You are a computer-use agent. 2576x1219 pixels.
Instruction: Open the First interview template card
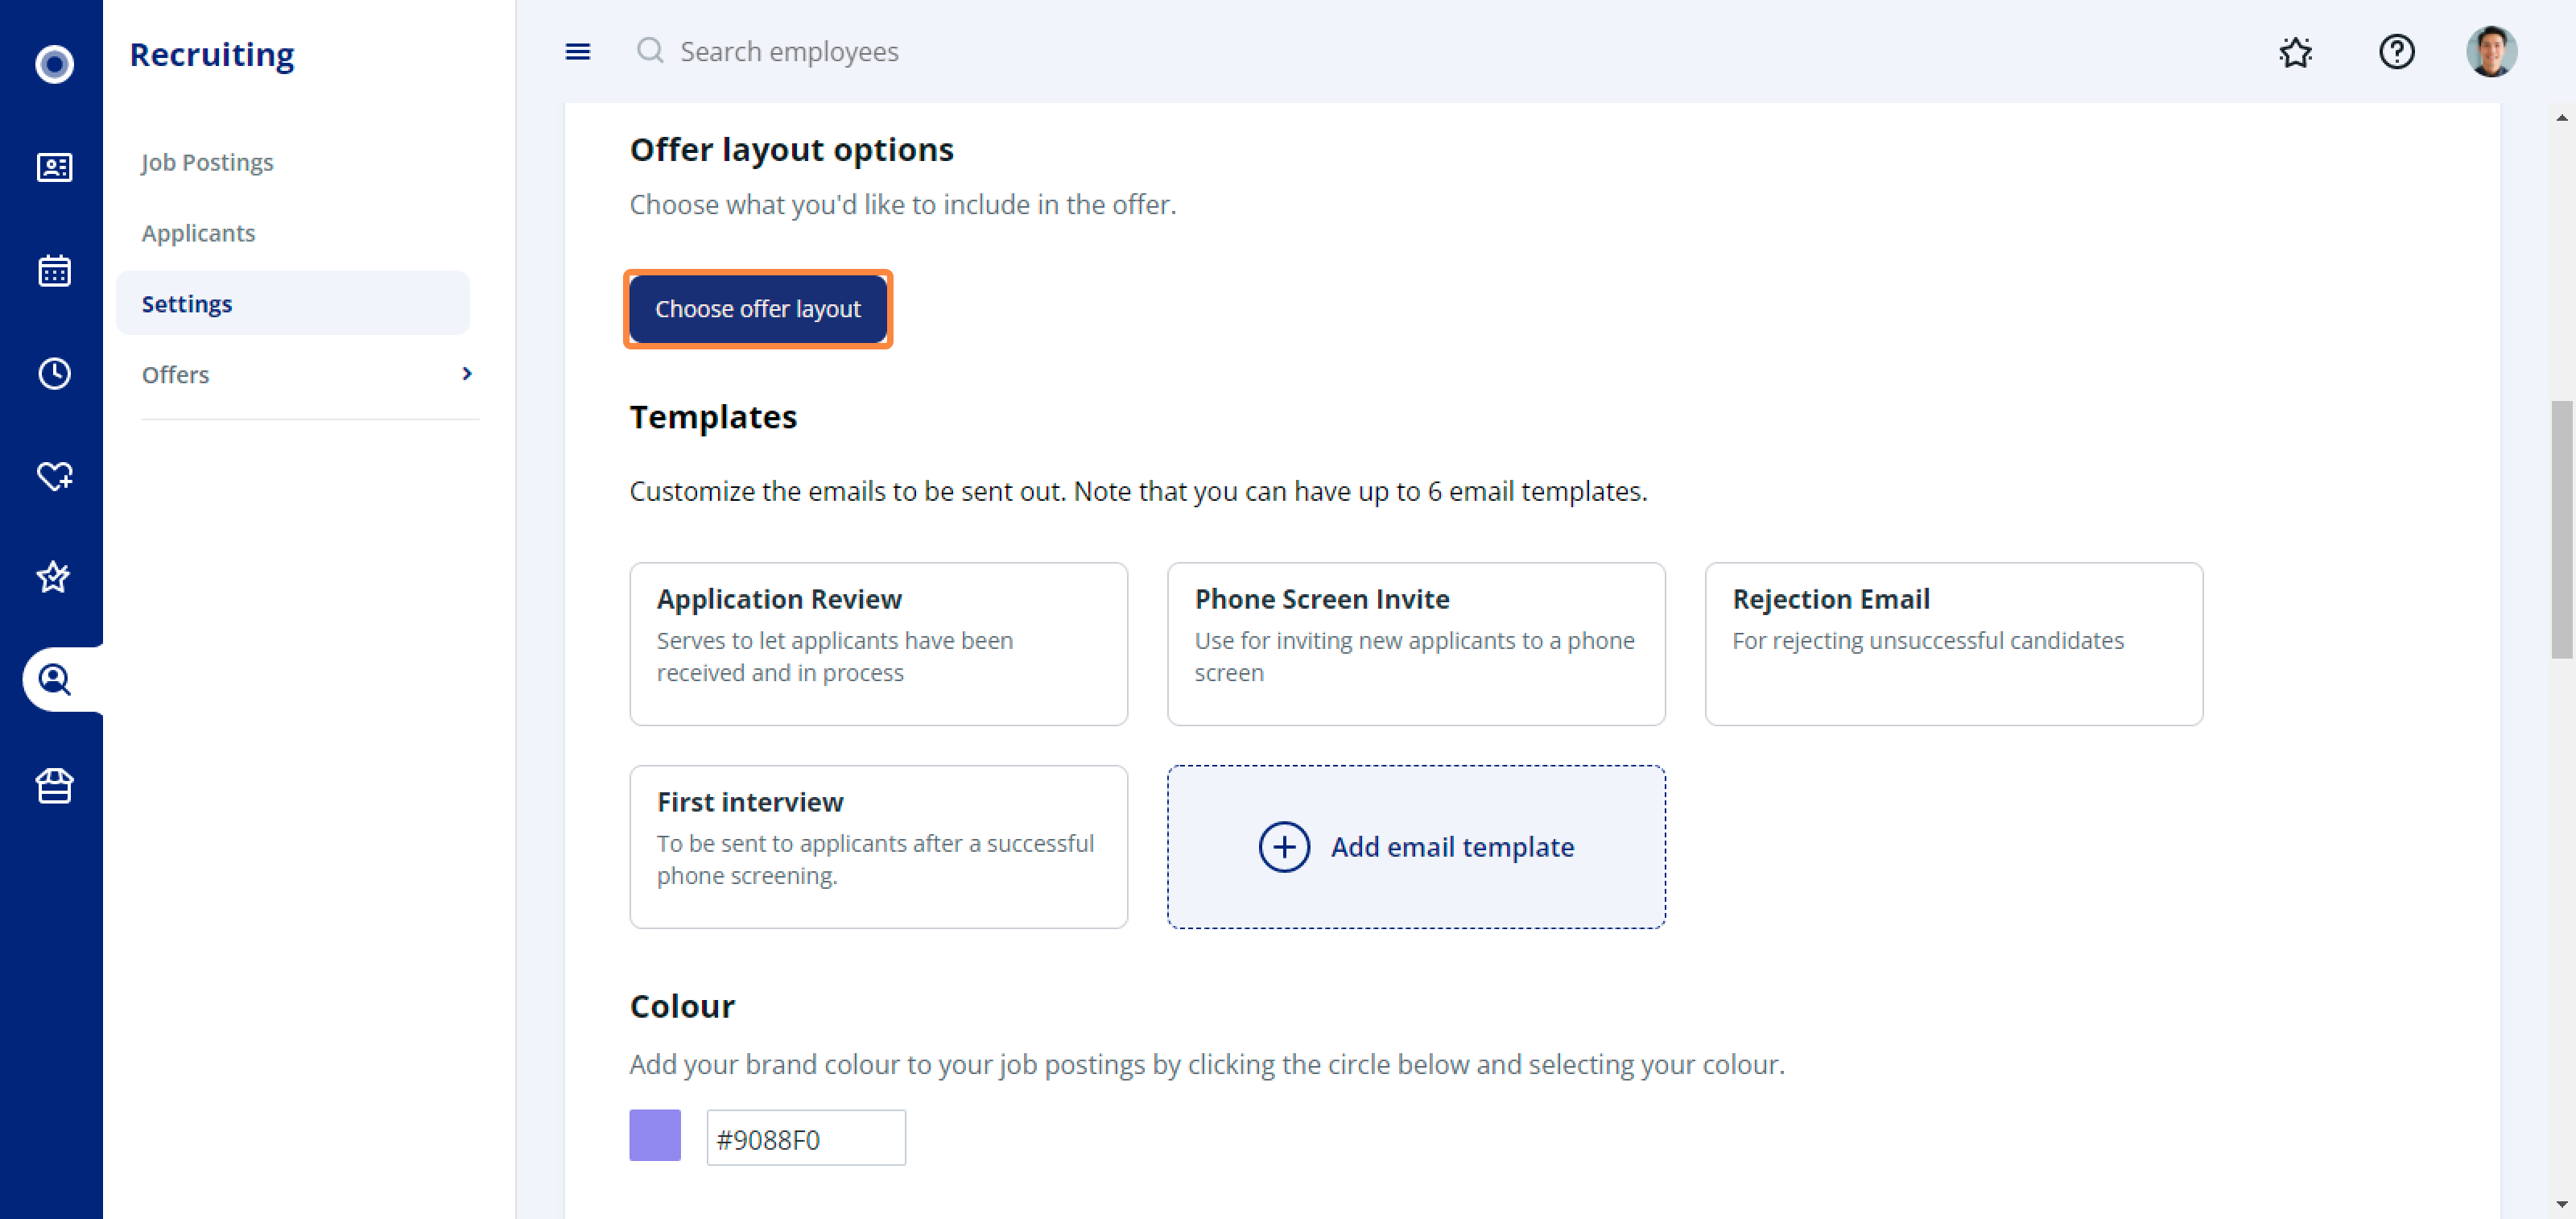(878, 847)
